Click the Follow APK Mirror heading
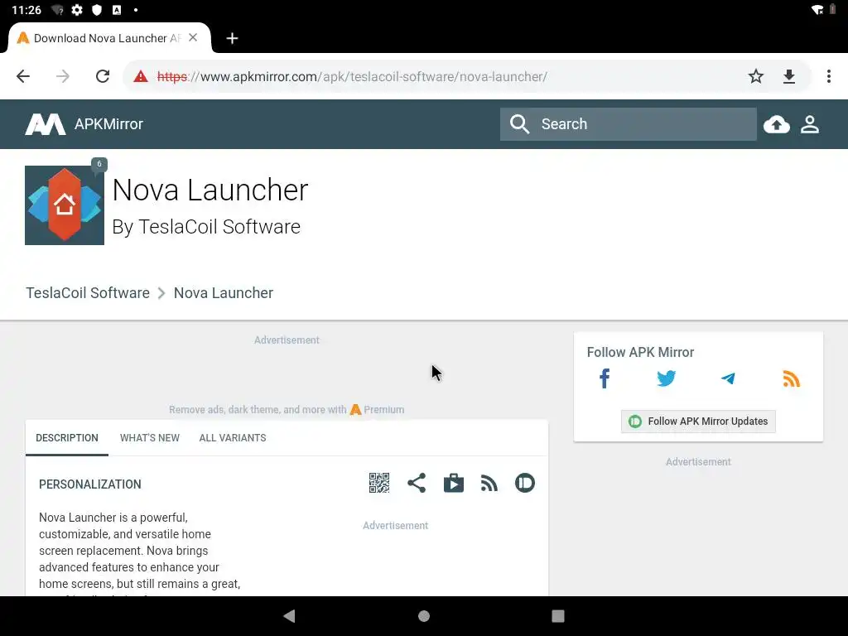Viewport: 848px width, 636px height. (640, 353)
